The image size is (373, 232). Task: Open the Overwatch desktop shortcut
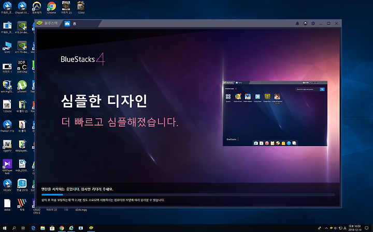[37, 8]
